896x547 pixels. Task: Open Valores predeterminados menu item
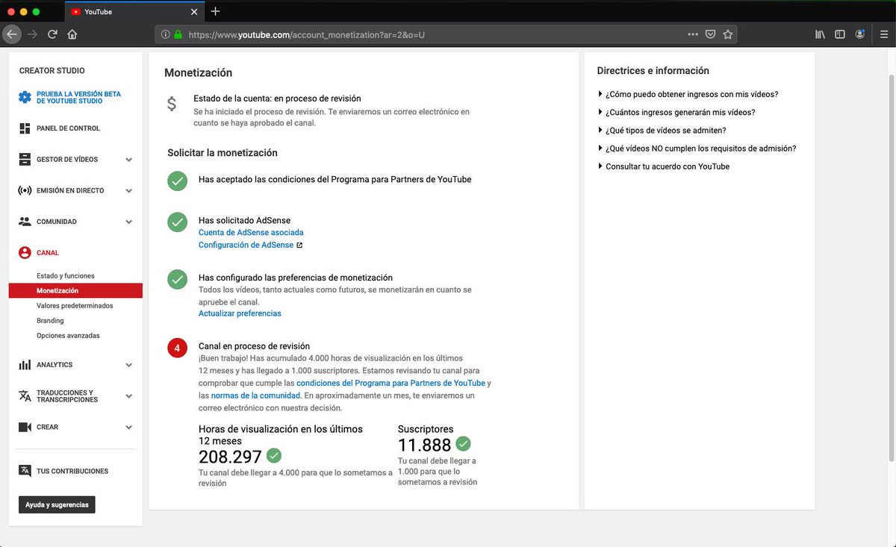pyautogui.click(x=75, y=306)
